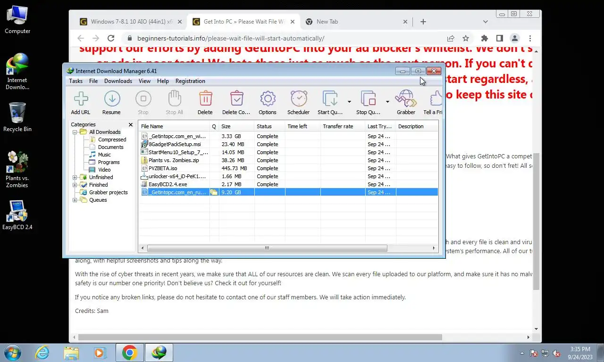
Task: Open the Tasks menu
Action: pyautogui.click(x=75, y=81)
